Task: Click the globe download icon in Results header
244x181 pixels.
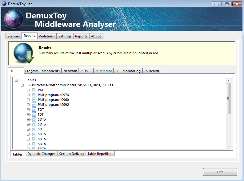Action: pos(24,53)
